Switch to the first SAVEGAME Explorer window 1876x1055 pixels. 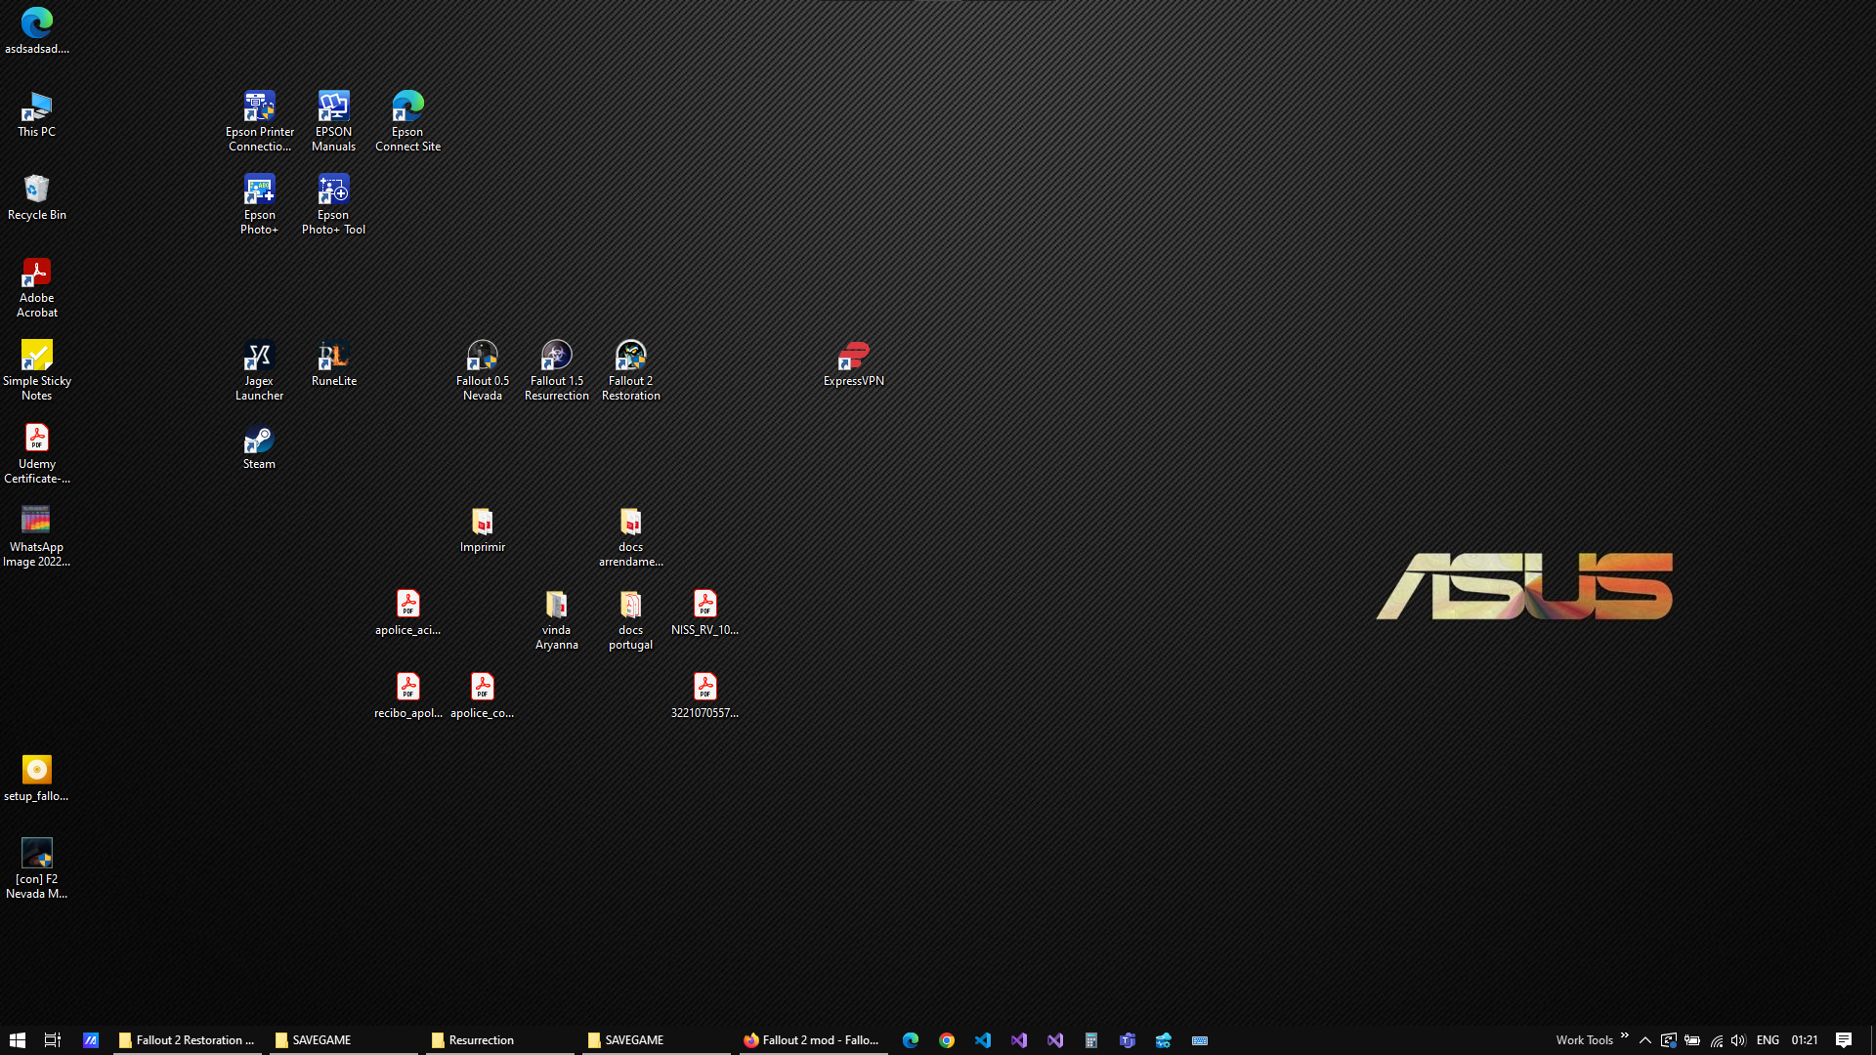tap(344, 1040)
